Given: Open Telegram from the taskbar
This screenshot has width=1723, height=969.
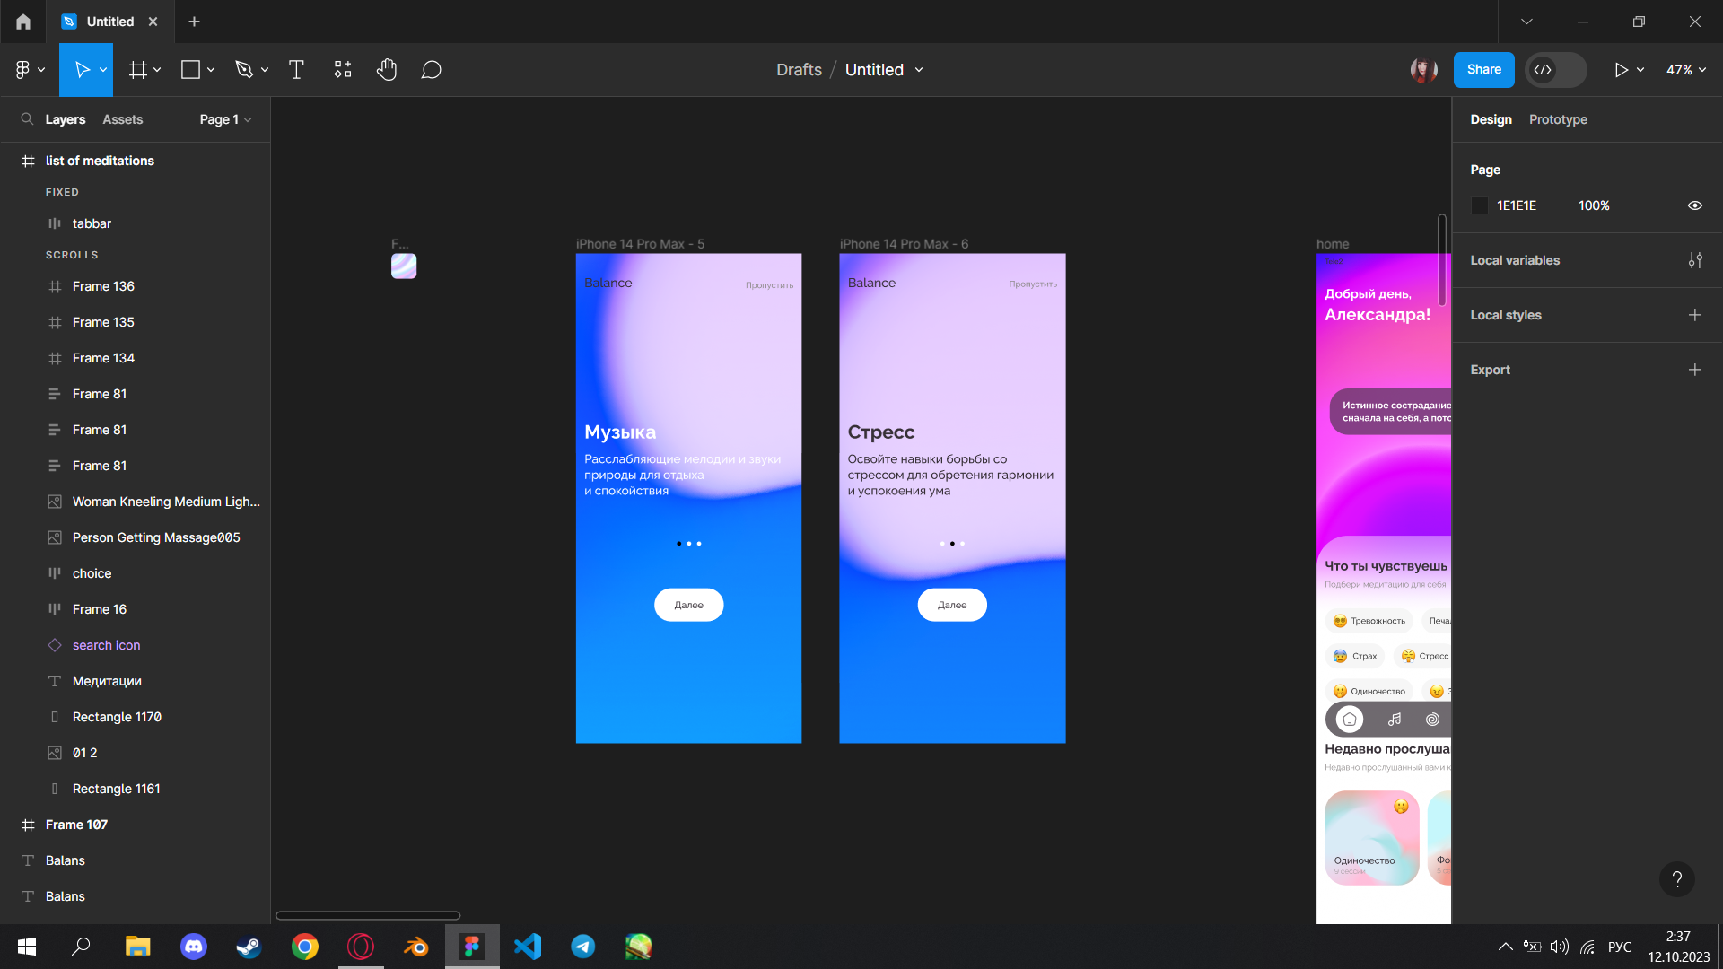Looking at the screenshot, I should [583, 947].
